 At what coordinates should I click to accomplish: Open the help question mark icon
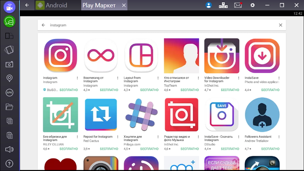9,164
